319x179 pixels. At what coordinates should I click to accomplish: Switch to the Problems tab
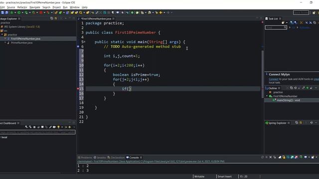point(85,158)
